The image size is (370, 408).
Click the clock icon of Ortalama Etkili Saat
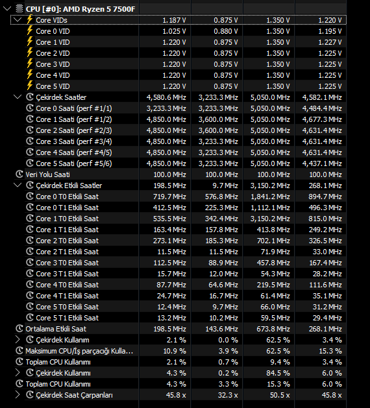click(19, 329)
